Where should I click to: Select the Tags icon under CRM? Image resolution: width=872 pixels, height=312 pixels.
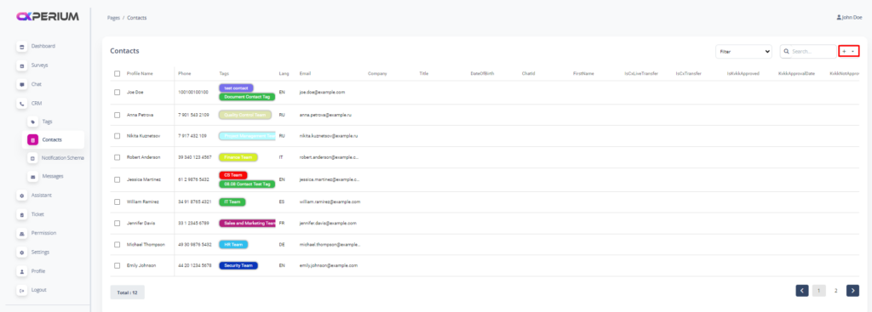(33, 122)
